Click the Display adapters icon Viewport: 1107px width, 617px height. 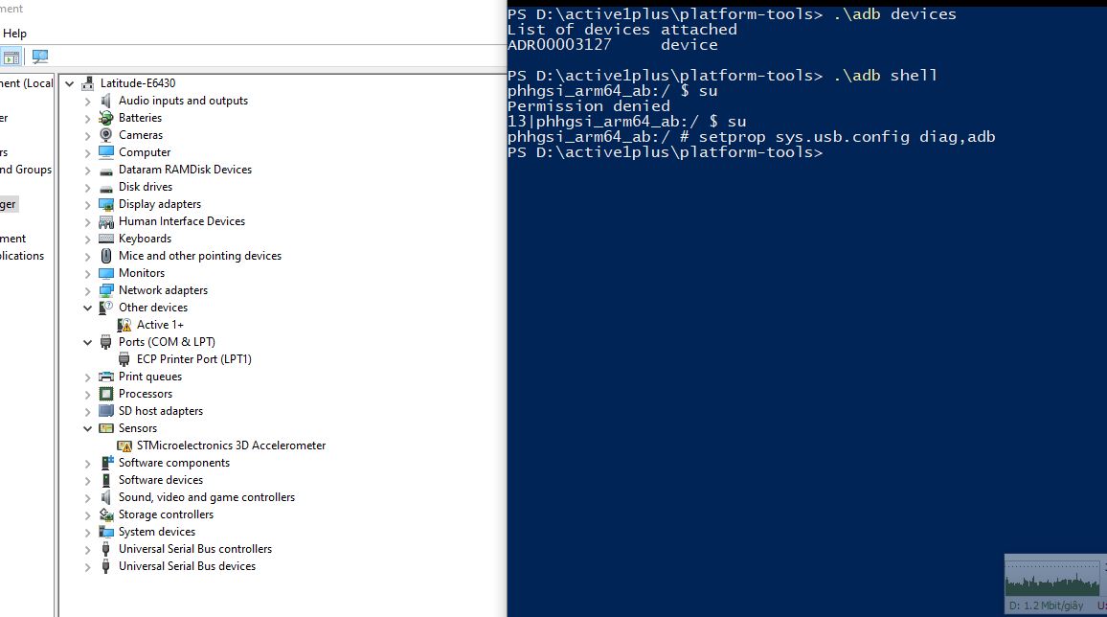[x=106, y=204]
